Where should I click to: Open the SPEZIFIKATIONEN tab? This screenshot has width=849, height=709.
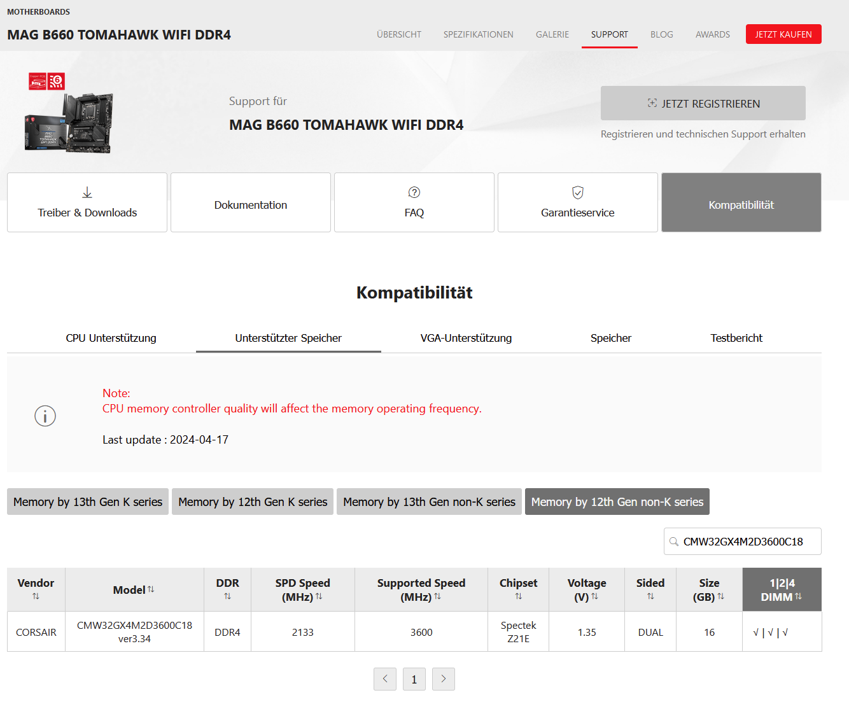(x=479, y=34)
